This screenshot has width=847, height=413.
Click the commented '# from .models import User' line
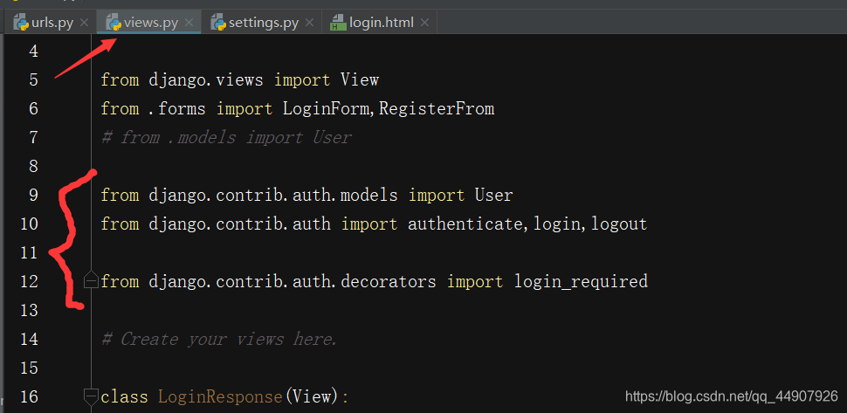coord(226,138)
